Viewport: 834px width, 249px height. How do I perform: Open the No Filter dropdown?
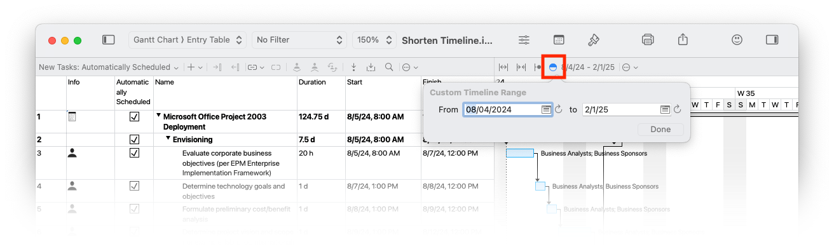pos(299,39)
